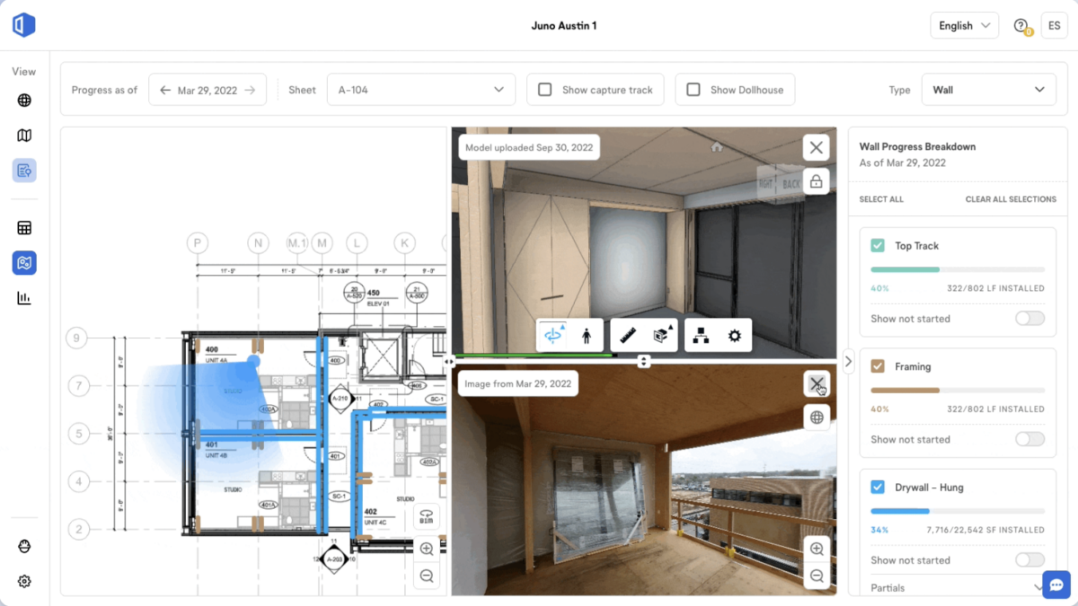Image resolution: width=1078 pixels, height=606 pixels.
Task: Open the model hierarchy tree icon
Action: tap(702, 334)
